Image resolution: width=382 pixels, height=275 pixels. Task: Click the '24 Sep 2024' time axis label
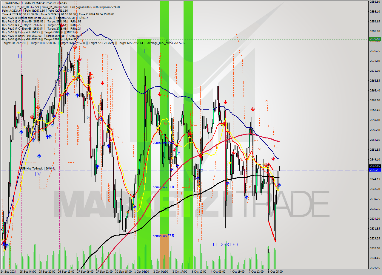coord(9,272)
